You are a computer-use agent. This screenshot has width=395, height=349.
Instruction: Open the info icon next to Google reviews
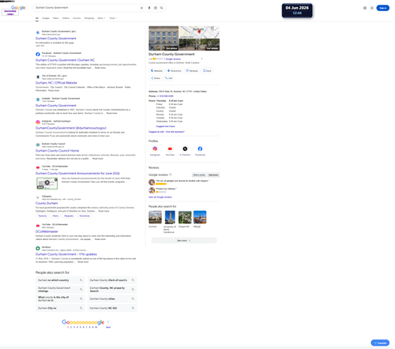coord(171,174)
